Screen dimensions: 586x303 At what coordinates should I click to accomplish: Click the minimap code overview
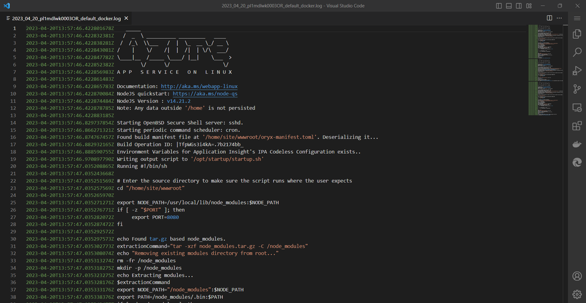coord(546,70)
